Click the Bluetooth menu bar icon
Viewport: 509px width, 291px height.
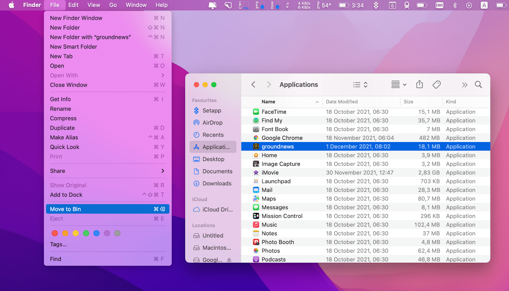(455, 5)
